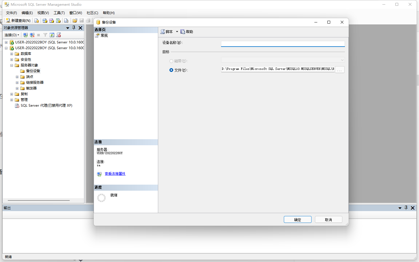Click the 新建查询(N) button

click(x=18, y=20)
